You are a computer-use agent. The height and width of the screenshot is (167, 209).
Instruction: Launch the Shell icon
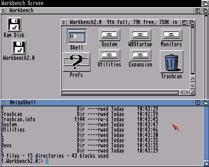[77, 36]
